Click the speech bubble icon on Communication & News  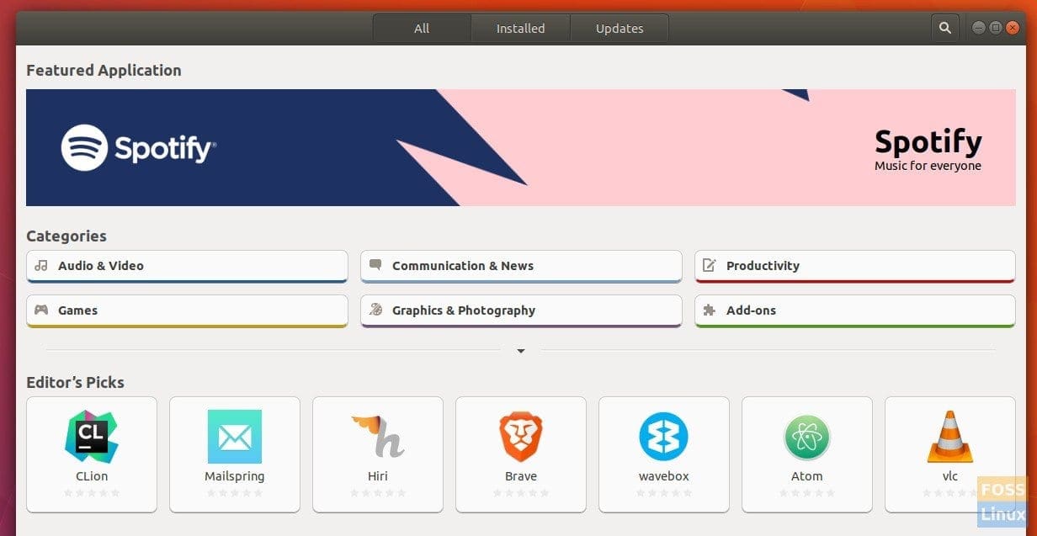[375, 265]
